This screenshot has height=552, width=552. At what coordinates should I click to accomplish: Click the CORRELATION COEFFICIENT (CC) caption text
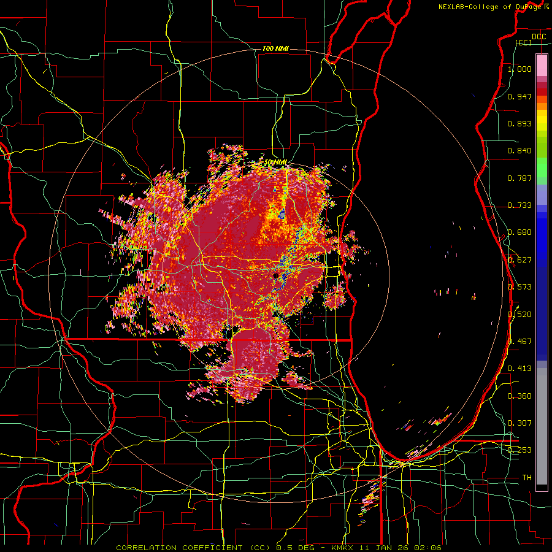click(193, 548)
